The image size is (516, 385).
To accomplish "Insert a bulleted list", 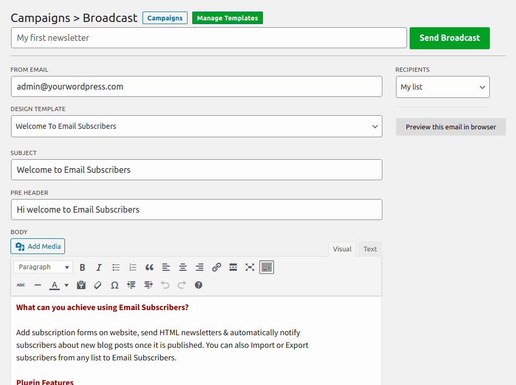I will pos(116,267).
